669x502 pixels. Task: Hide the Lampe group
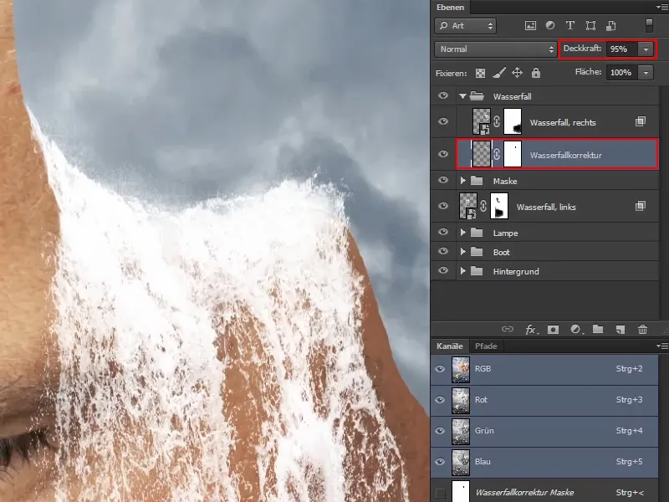click(x=443, y=232)
